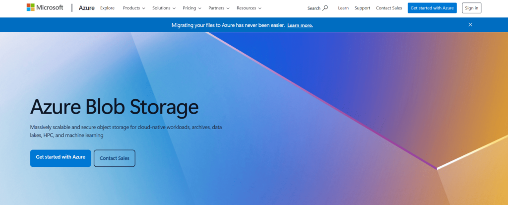Follow the Learn more banner link

pyautogui.click(x=300, y=25)
